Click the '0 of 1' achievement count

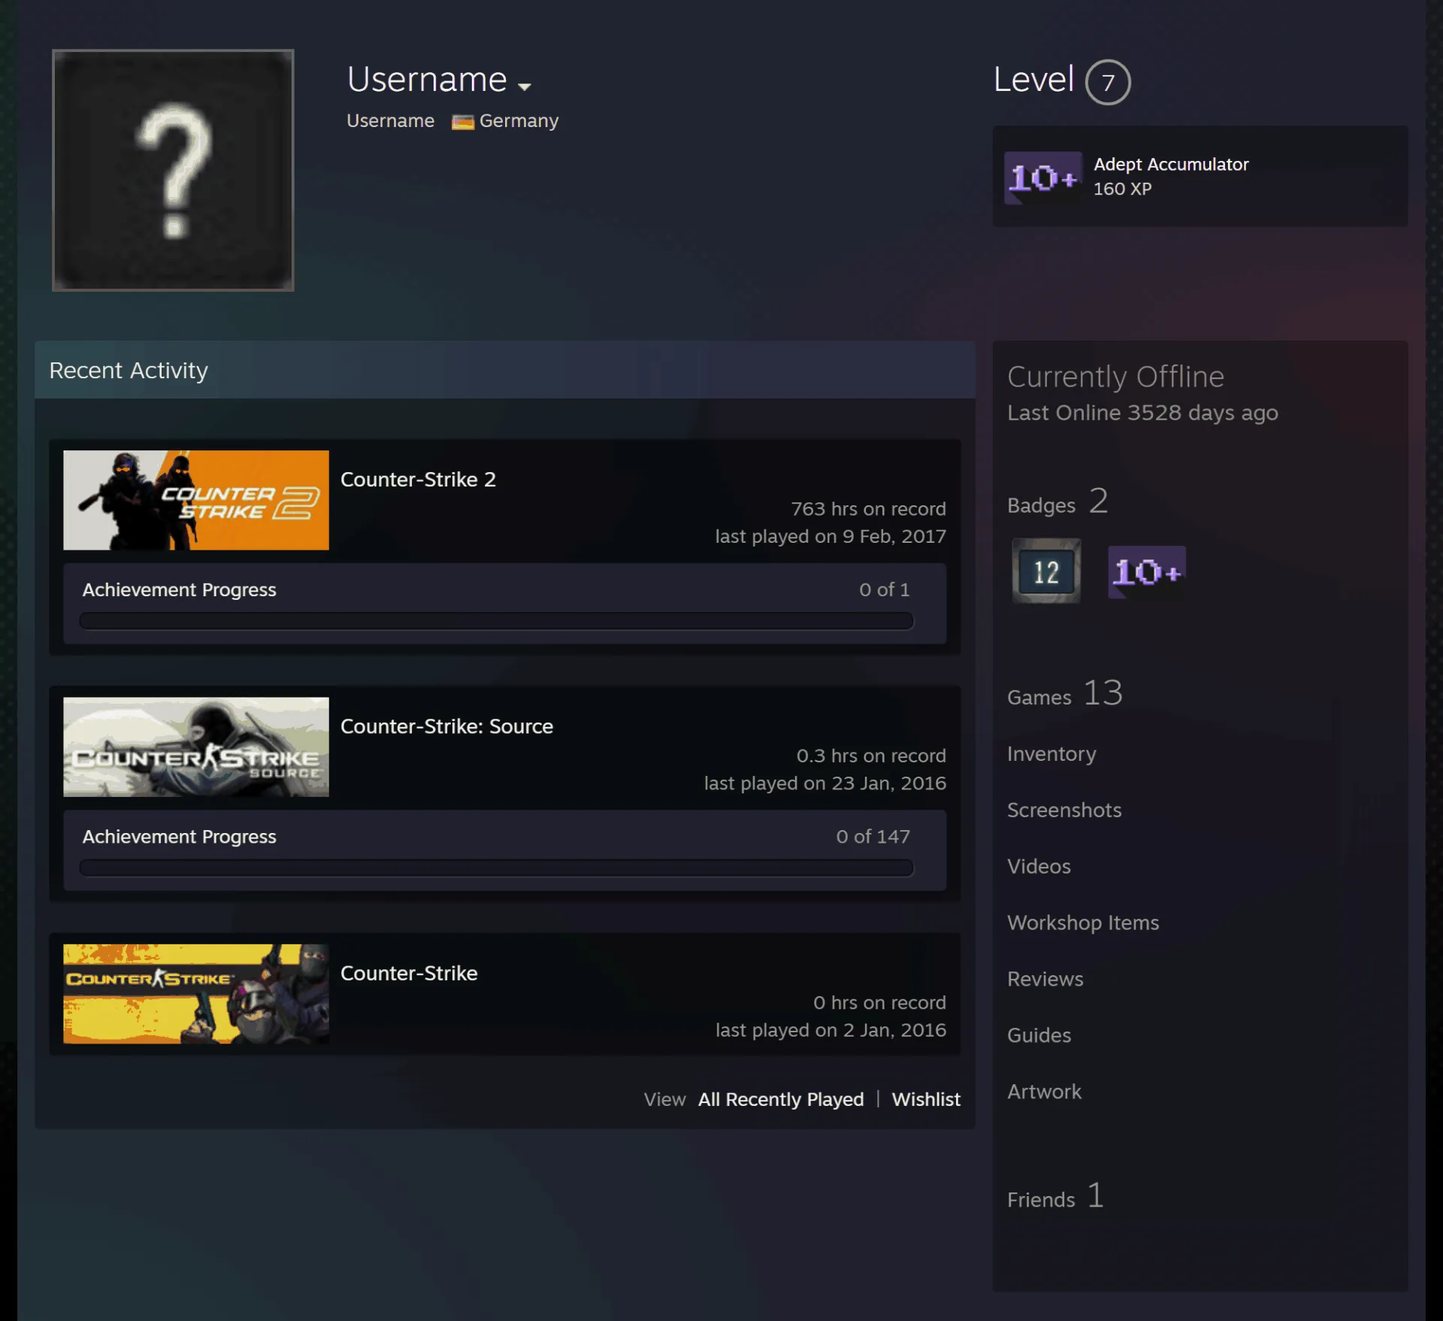pyautogui.click(x=884, y=589)
